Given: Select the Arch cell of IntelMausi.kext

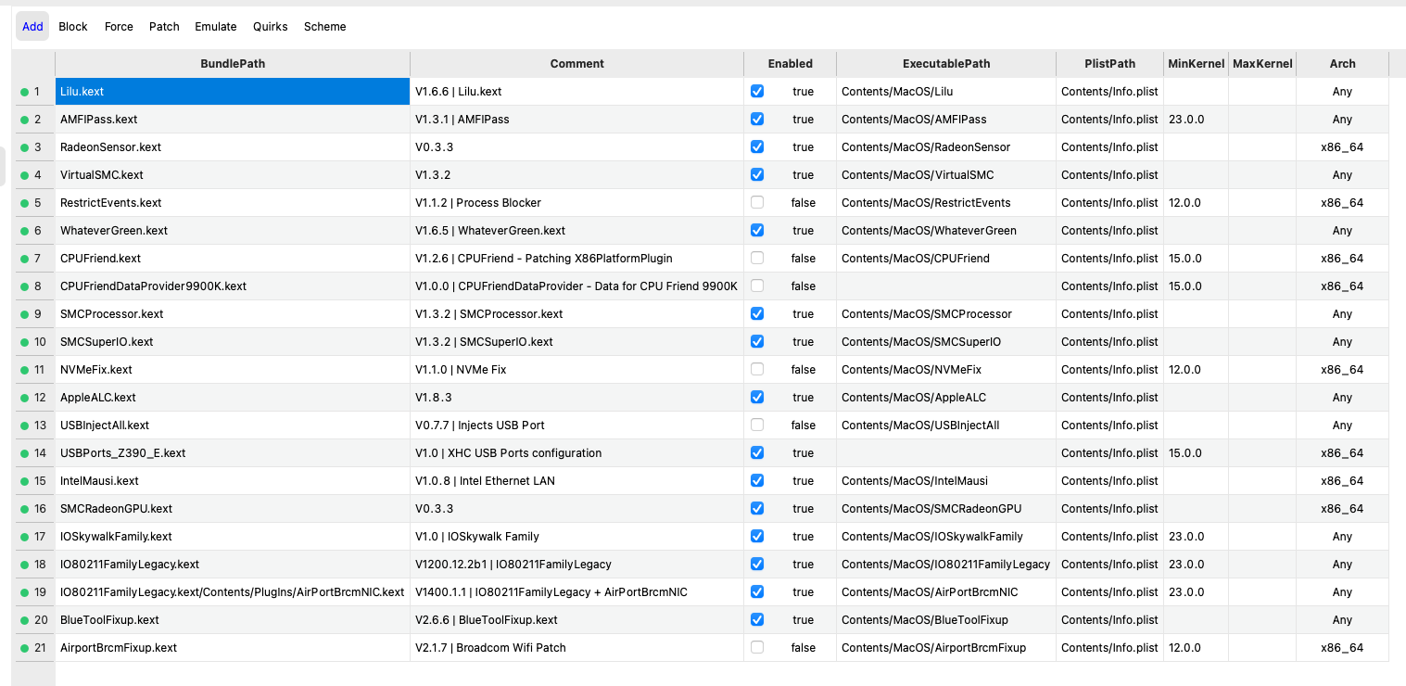Looking at the screenshot, I should pyautogui.click(x=1342, y=481).
